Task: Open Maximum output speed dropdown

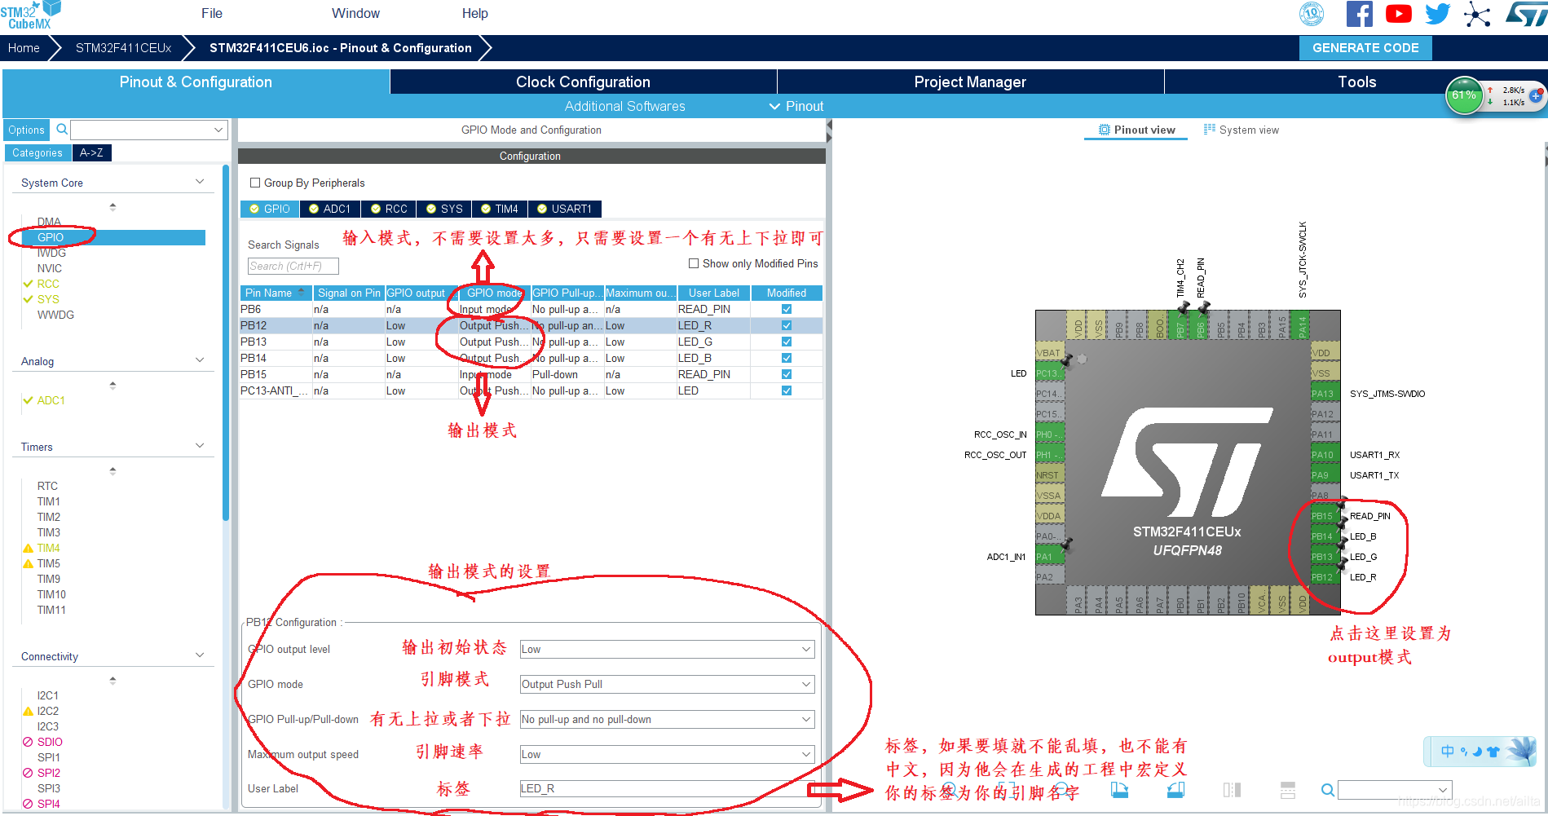Action: (667, 755)
